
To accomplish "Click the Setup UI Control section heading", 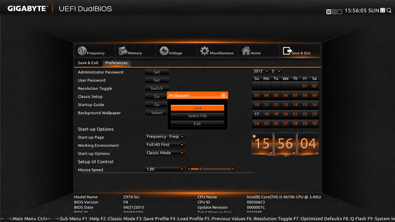I will coord(95,162).
